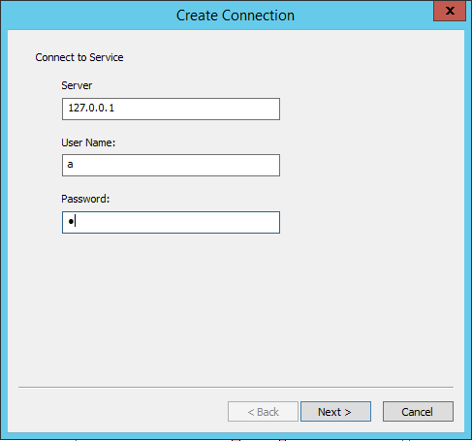472x441 pixels.
Task: Click the Server label text
Action: click(77, 85)
